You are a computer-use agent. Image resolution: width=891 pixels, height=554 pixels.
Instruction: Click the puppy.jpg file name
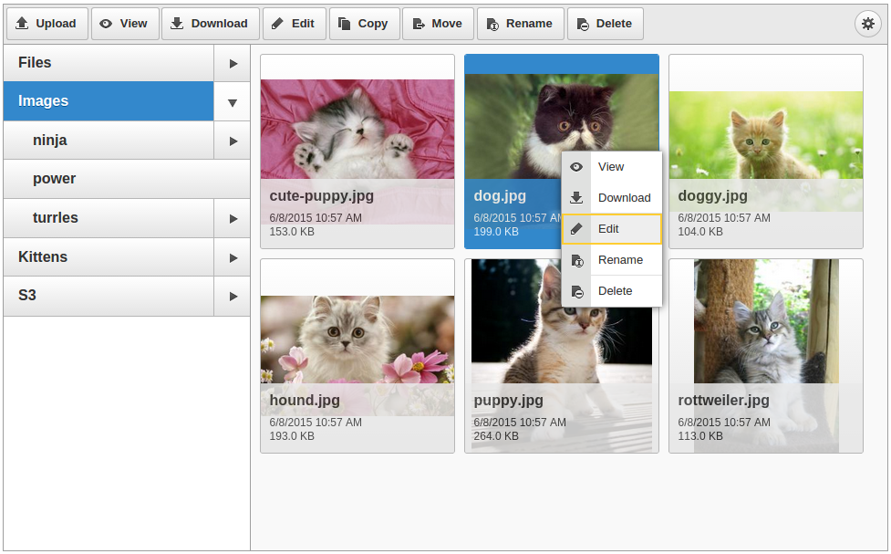click(x=508, y=401)
